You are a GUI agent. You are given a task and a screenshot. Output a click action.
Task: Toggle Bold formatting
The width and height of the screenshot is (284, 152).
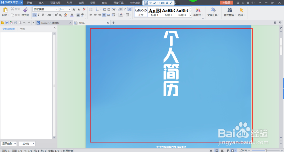coord(34,15)
